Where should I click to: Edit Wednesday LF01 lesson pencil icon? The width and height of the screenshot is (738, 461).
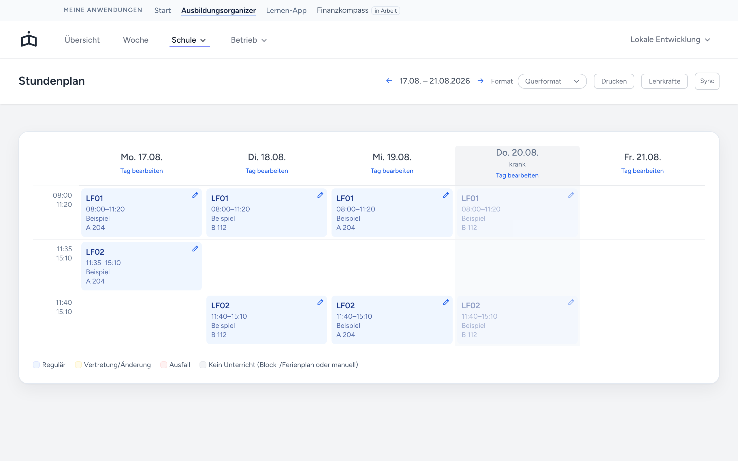pyautogui.click(x=446, y=195)
